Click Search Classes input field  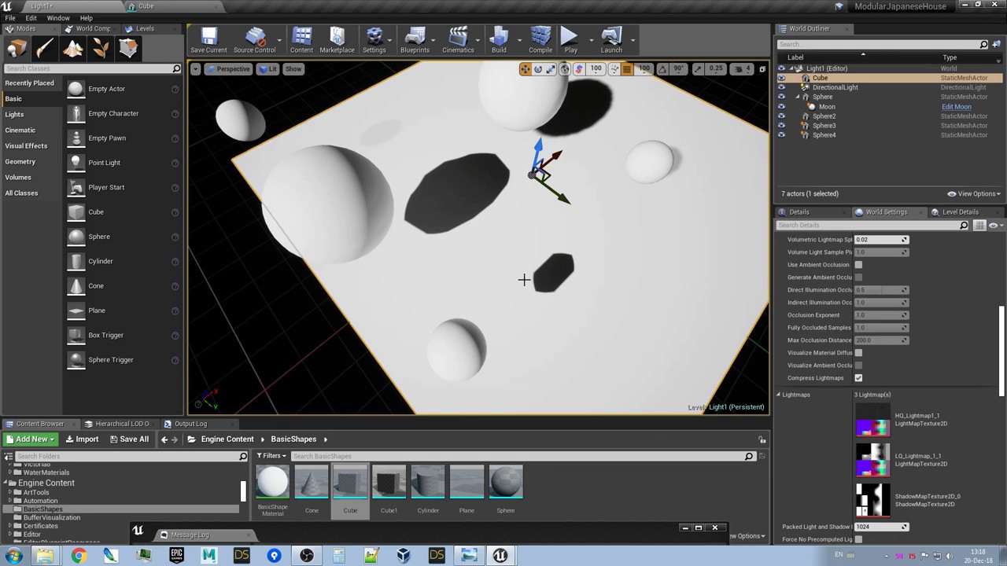point(92,69)
